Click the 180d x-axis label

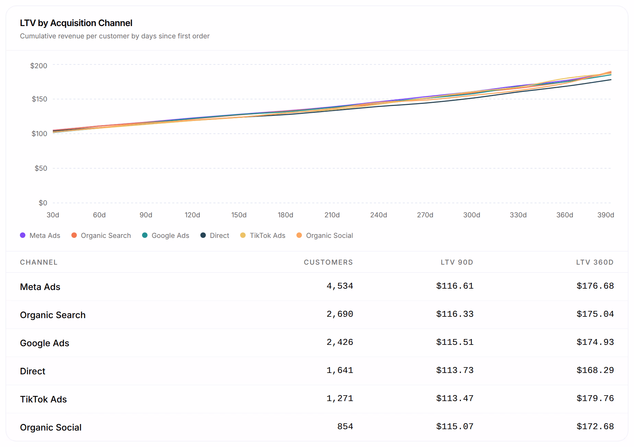point(285,215)
